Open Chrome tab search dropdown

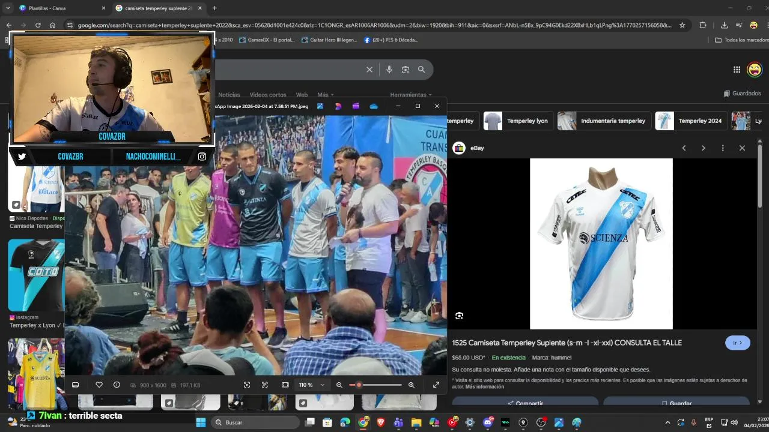point(8,8)
